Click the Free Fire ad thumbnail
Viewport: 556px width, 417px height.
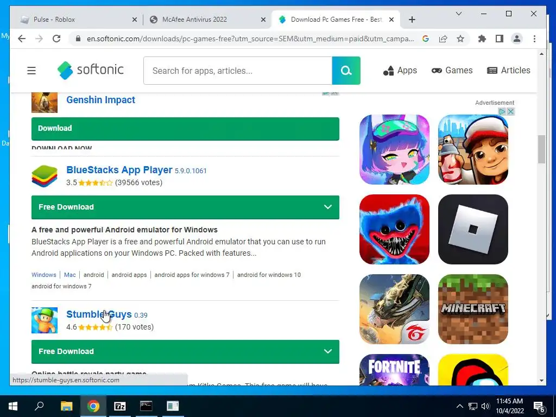[x=394, y=309]
